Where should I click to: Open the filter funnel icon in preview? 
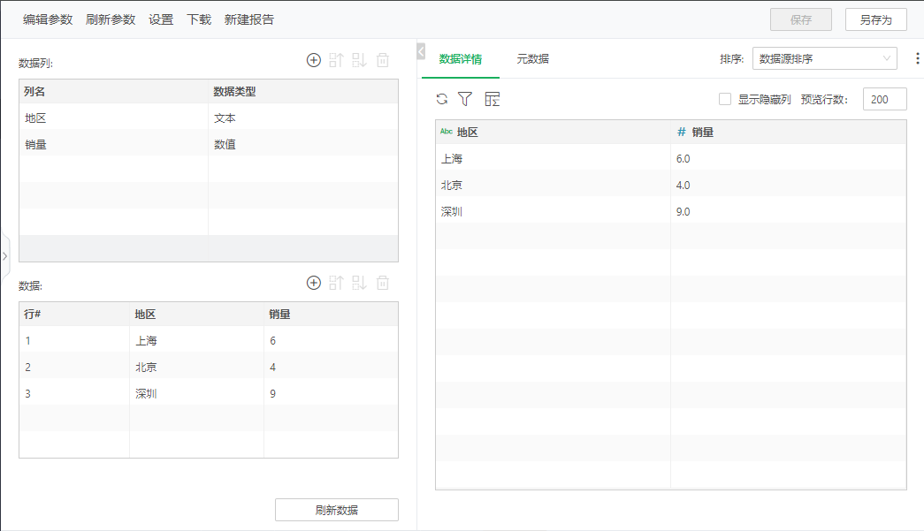click(x=465, y=99)
